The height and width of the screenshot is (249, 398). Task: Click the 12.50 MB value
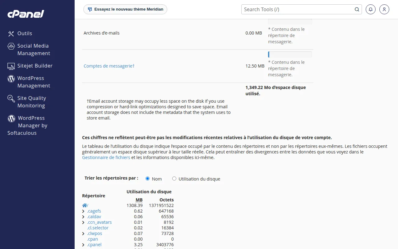tap(255, 66)
